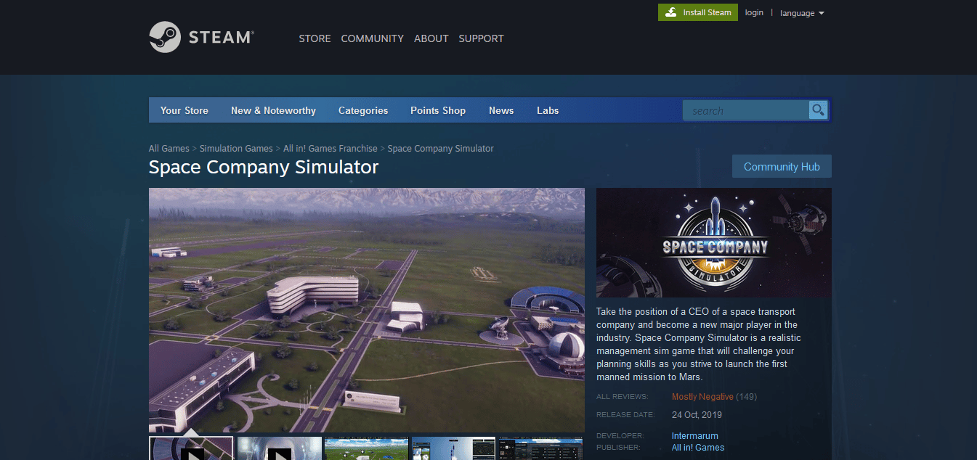Image resolution: width=977 pixels, height=460 pixels.
Task: Open the Categories tab
Action: [363, 110]
